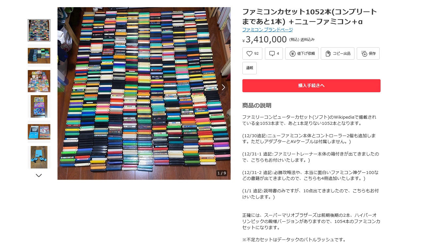Click the yen icon for 値下げ依頼
The width and height of the screenshot is (425, 248).
(x=292, y=53)
